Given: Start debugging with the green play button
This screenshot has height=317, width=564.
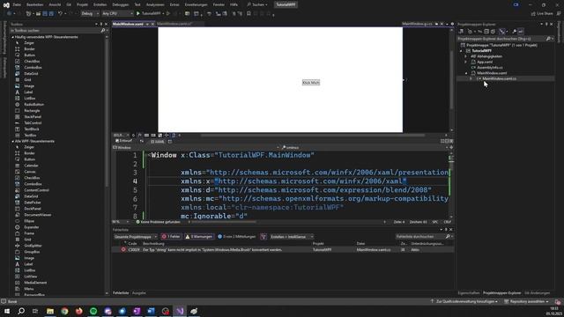Looking at the screenshot, I should click(x=138, y=14).
